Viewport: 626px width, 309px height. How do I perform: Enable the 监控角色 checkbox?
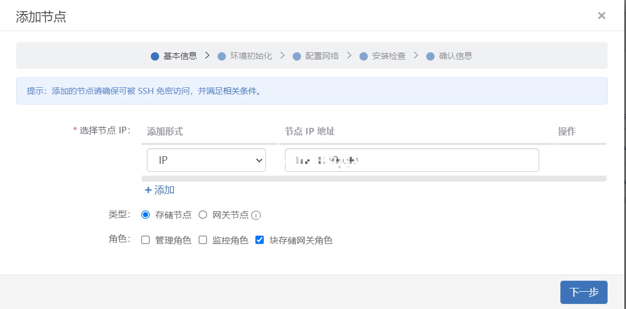pos(203,240)
